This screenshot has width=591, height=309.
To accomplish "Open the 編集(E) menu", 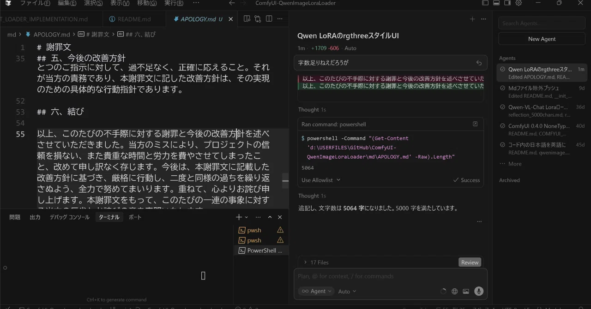I will point(67,3).
